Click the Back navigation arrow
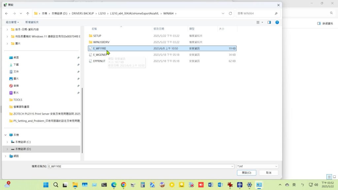 point(7,14)
